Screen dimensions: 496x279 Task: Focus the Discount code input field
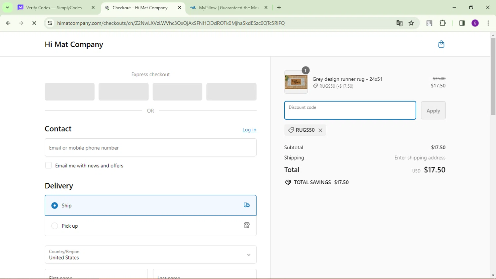click(350, 111)
